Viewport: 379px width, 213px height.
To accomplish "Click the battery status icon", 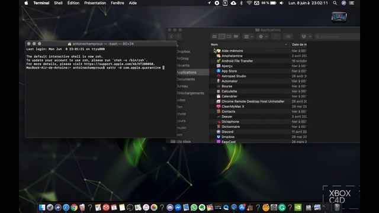I will tap(273, 3).
